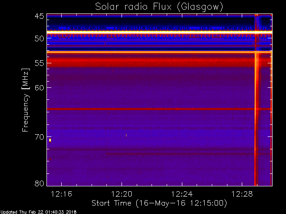Click the vertical burst streak near 12:29
This screenshot has width=286, height=214.
click(257, 100)
